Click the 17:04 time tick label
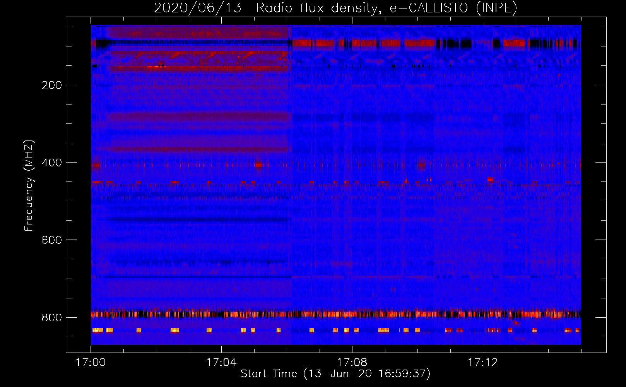Screen dimensions: 626x387 point(221,363)
